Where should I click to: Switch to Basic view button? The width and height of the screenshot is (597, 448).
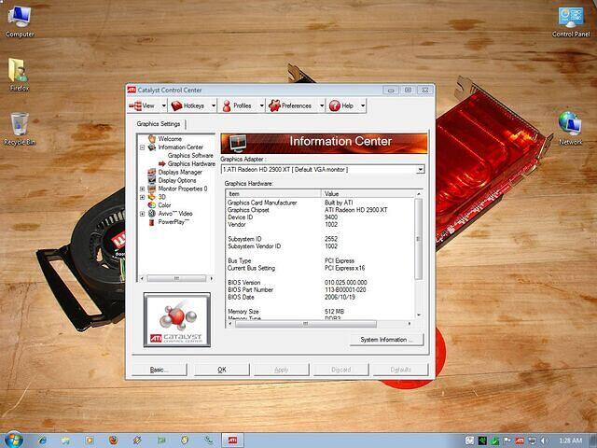tap(160, 370)
